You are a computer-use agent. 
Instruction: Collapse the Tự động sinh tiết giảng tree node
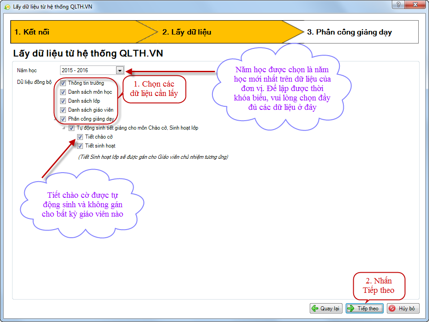64,128
